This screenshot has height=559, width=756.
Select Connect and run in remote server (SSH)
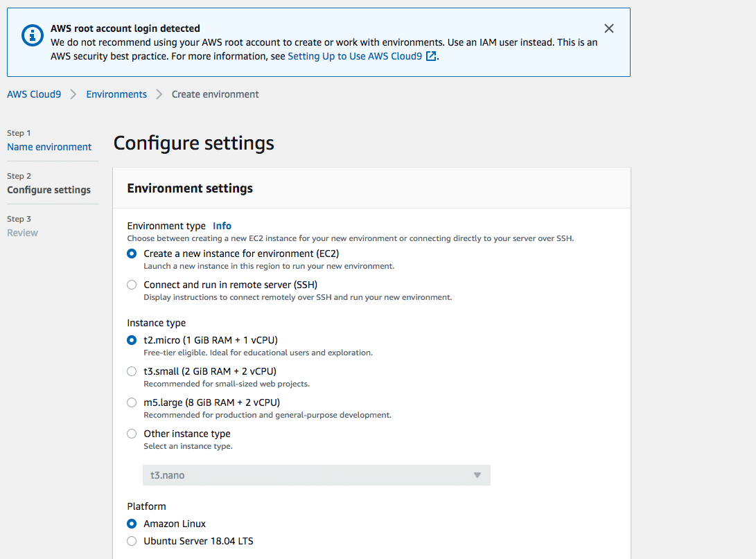pos(132,285)
